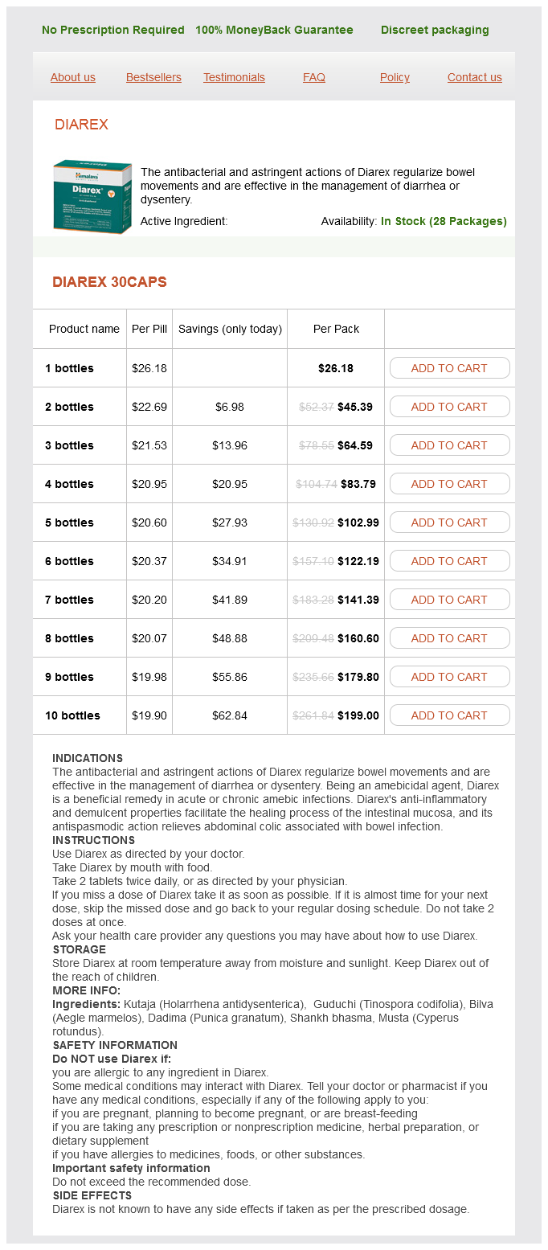This screenshot has width=548, height=1250.
Task: Add 8 bottles at $160.60 to cart
Action: tap(449, 638)
